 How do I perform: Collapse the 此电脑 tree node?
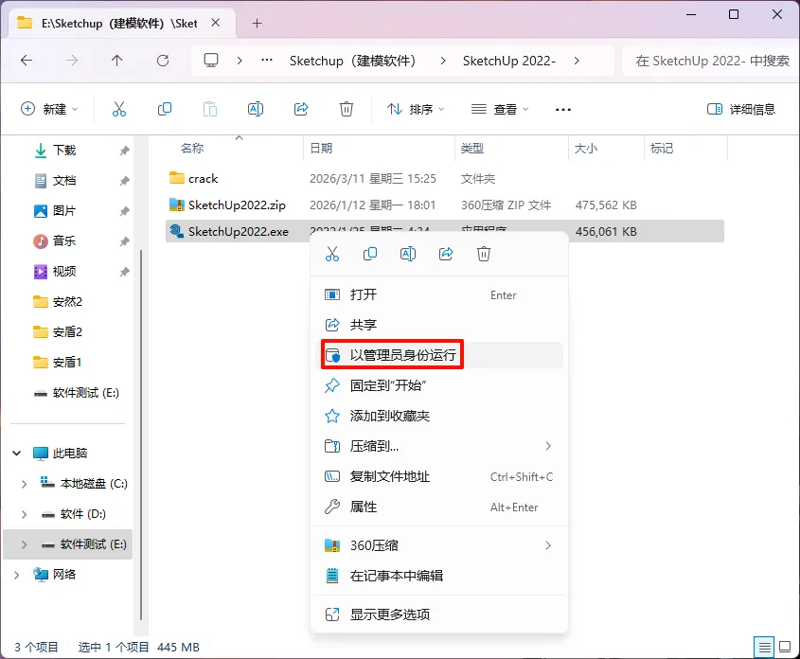point(17,453)
